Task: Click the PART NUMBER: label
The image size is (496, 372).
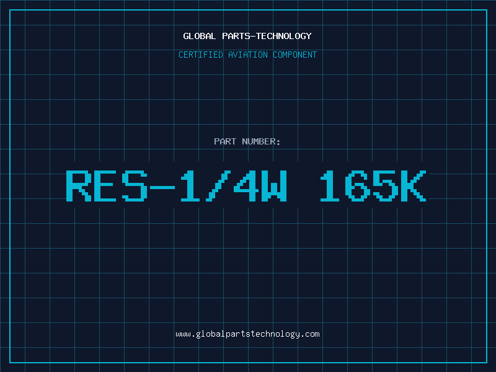Action: (247, 141)
